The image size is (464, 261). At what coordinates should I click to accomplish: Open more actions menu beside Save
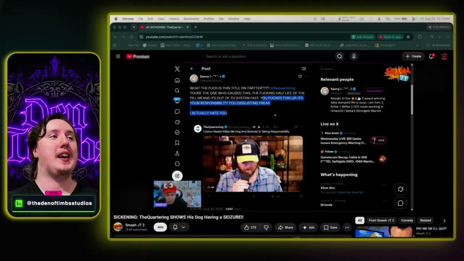coord(347,227)
